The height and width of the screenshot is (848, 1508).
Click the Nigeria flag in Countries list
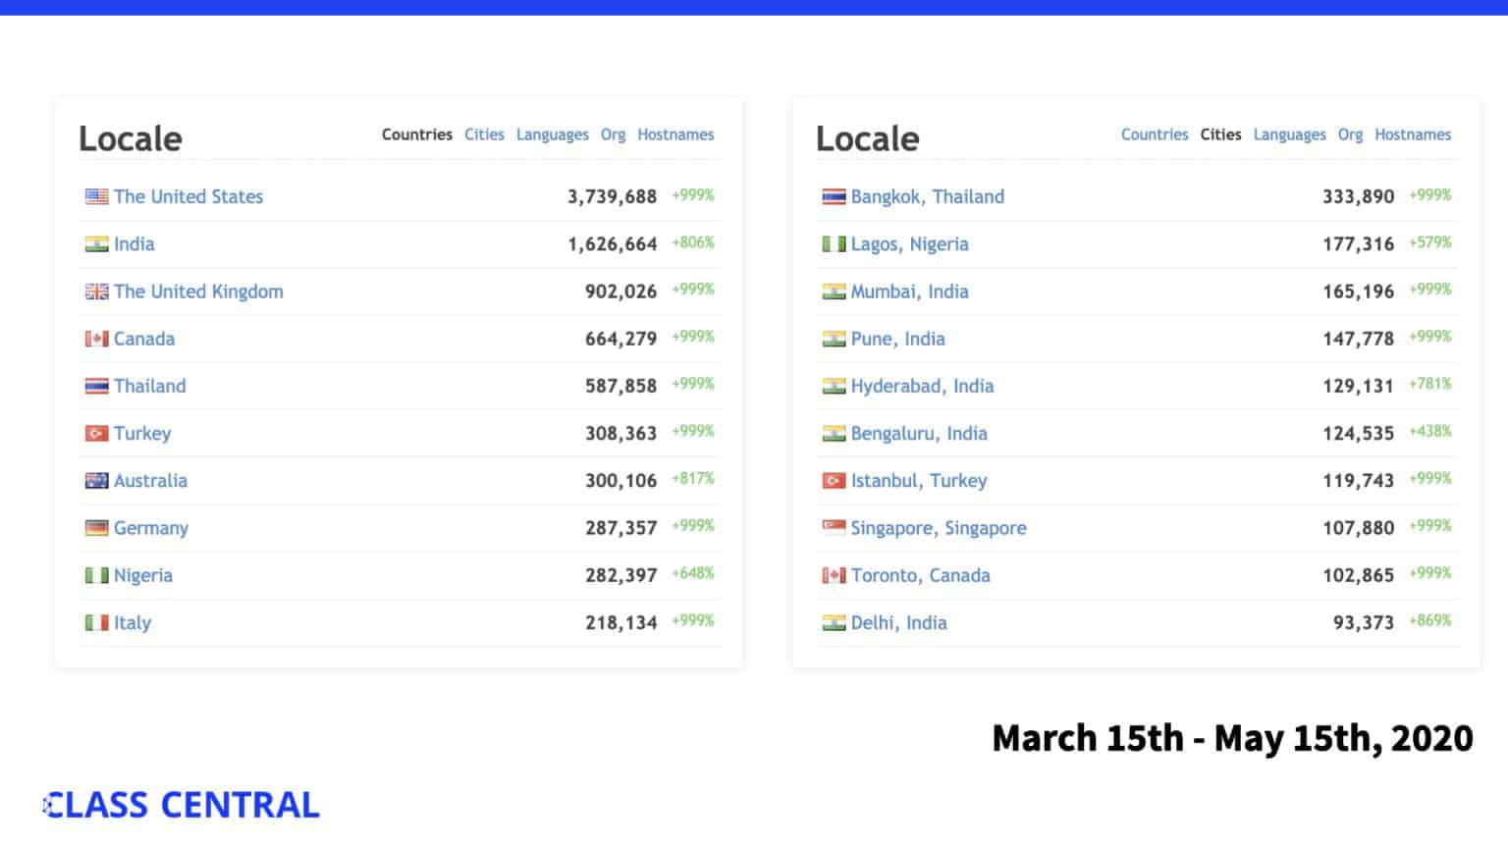(96, 575)
